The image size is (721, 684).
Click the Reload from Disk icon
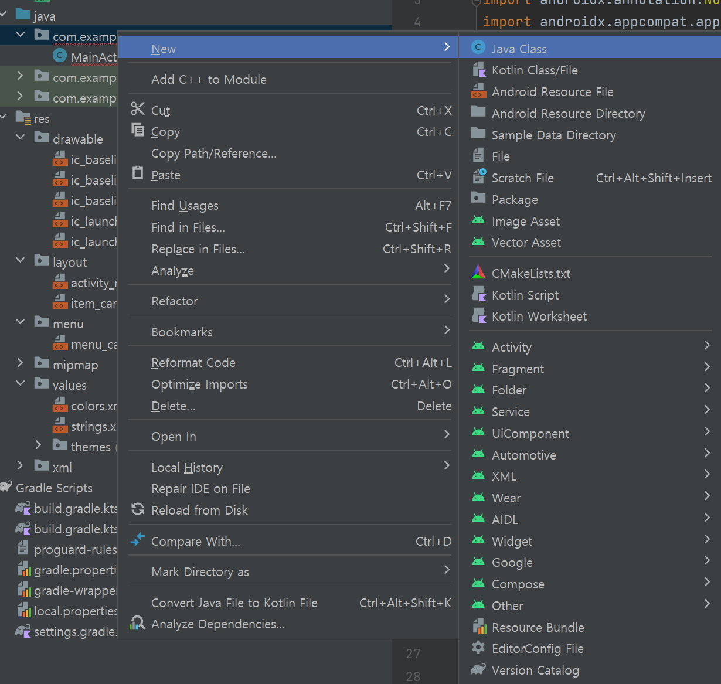(x=138, y=509)
